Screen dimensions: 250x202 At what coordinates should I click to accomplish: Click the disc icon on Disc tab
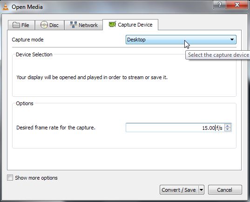point(44,25)
